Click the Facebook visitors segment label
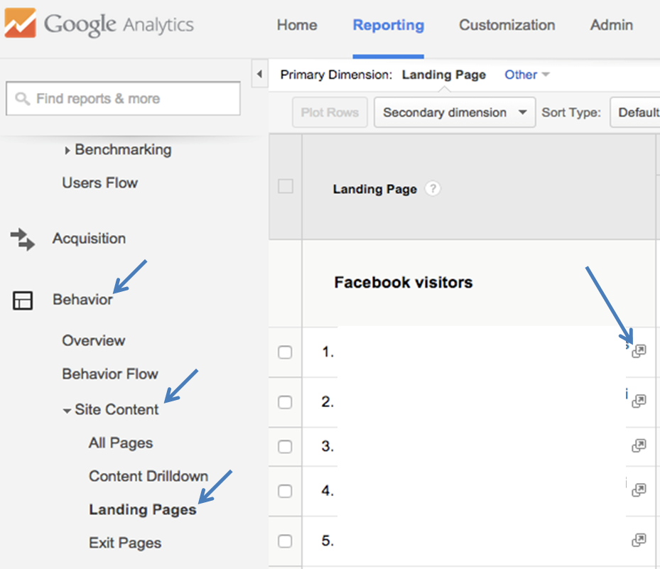This screenshot has width=660, height=569. (x=404, y=283)
